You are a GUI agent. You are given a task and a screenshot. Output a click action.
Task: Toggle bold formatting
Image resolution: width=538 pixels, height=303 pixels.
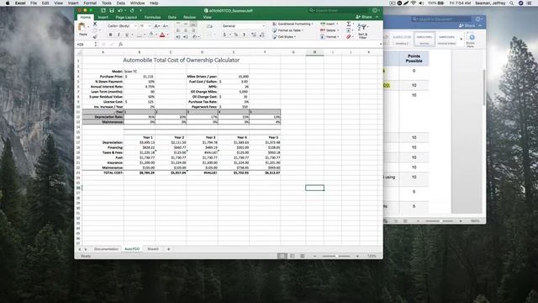[110, 35]
